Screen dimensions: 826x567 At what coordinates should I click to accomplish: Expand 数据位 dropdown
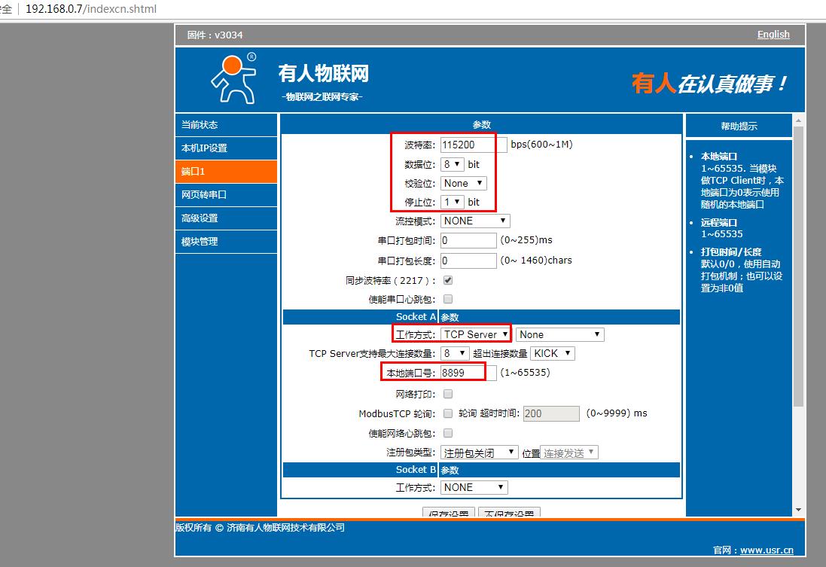pos(453,164)
